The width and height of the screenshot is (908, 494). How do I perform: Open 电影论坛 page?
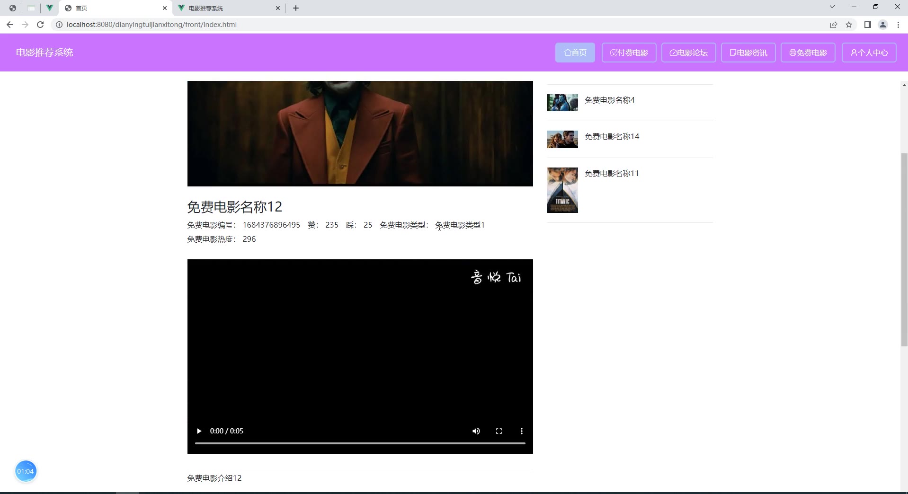[x=689, y=53]
